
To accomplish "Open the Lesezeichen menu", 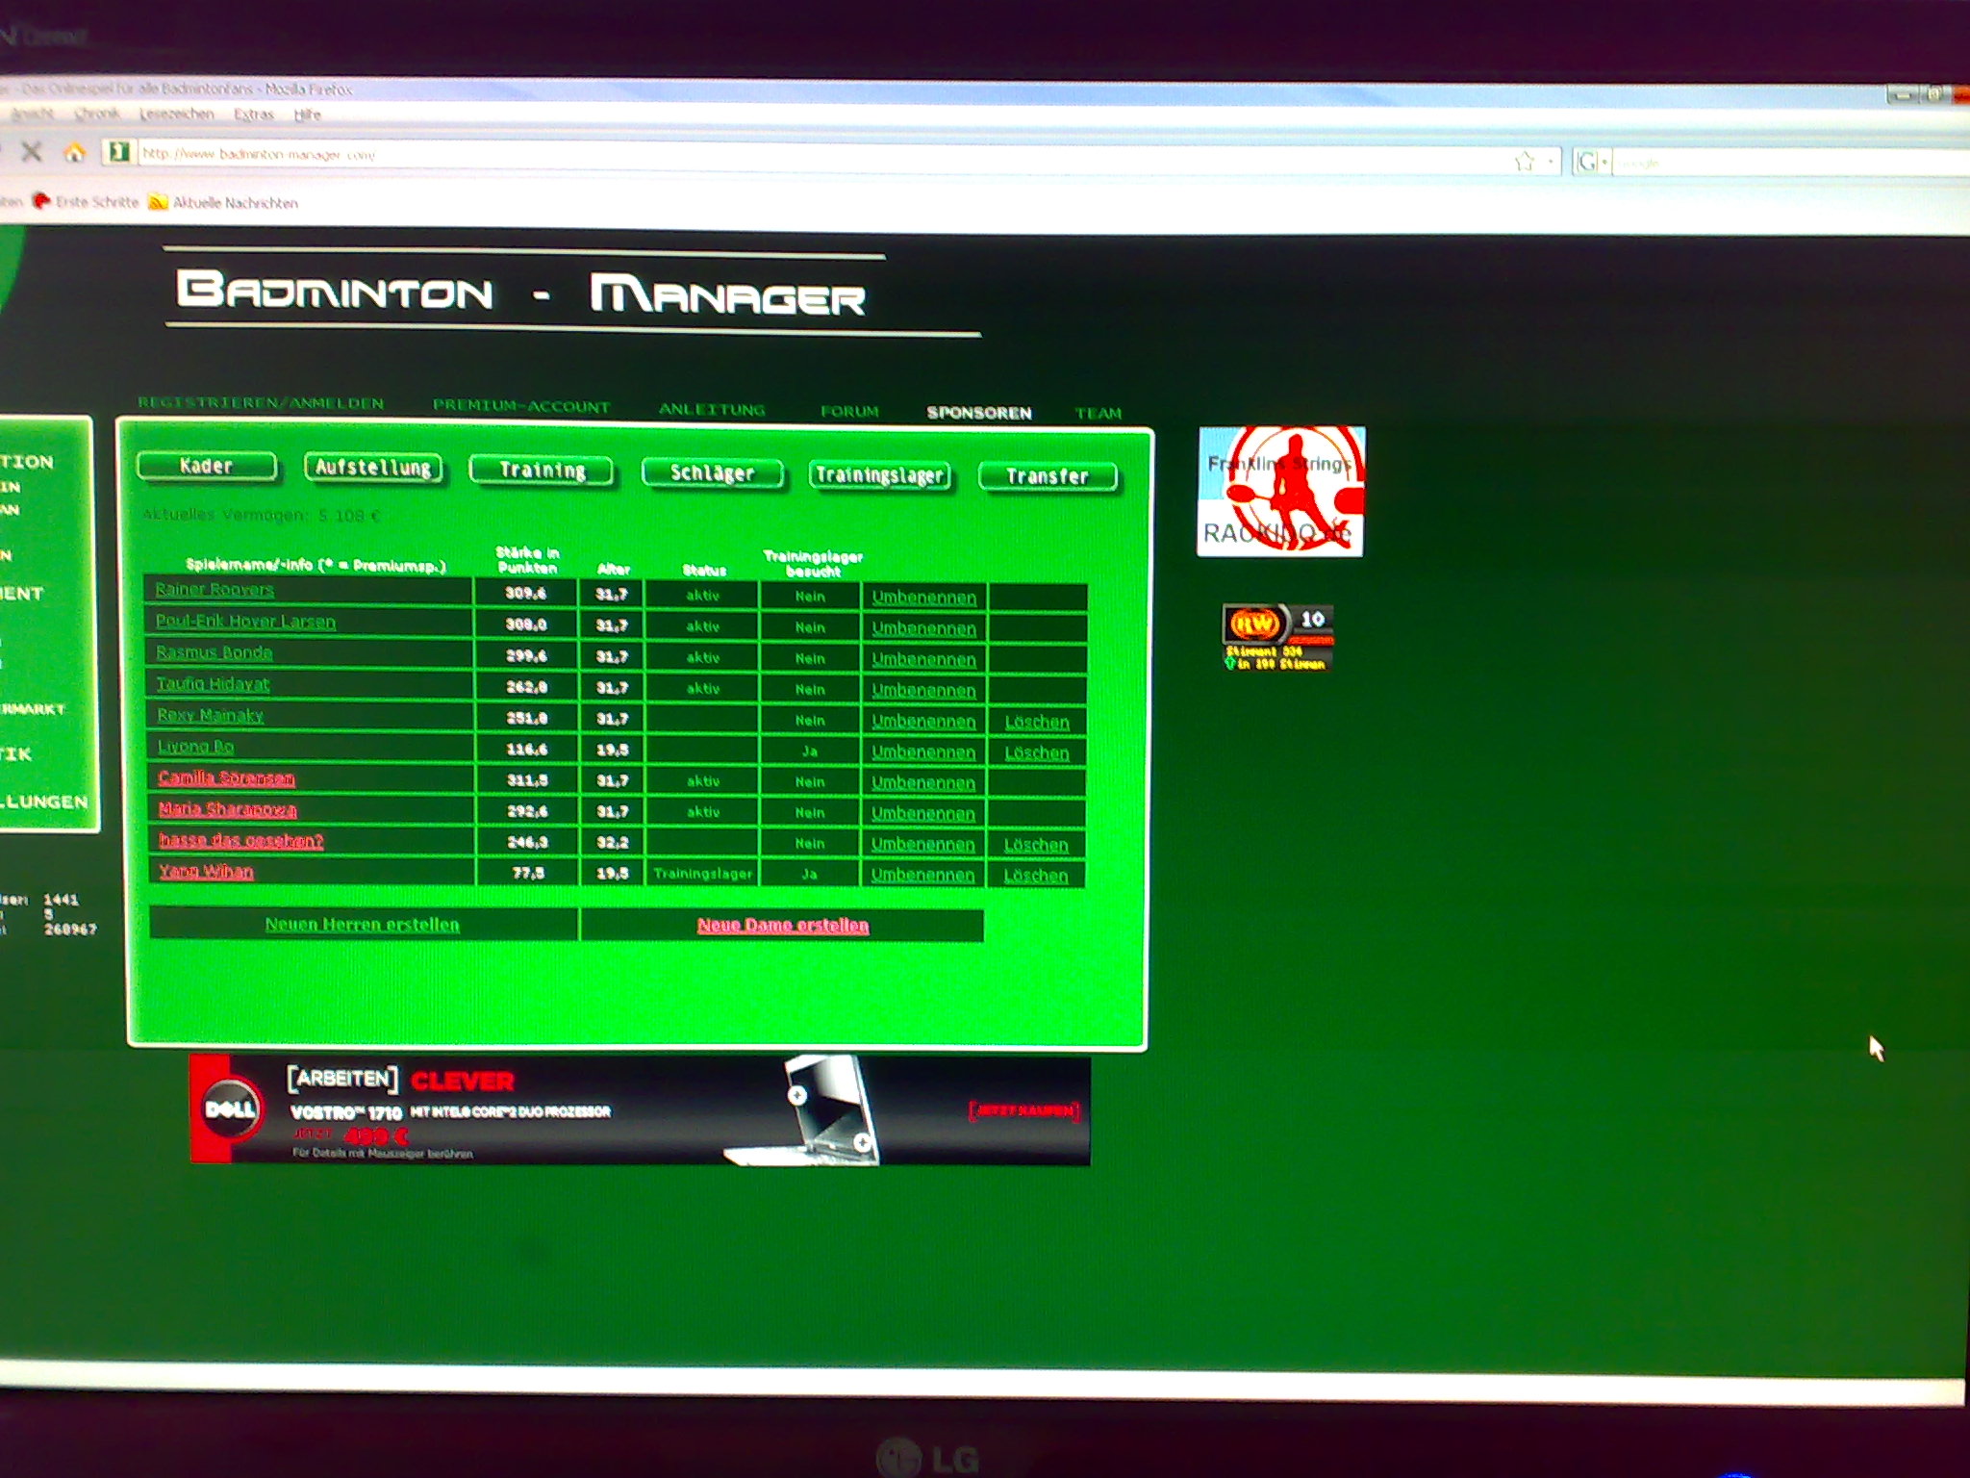I will (176, 114).
